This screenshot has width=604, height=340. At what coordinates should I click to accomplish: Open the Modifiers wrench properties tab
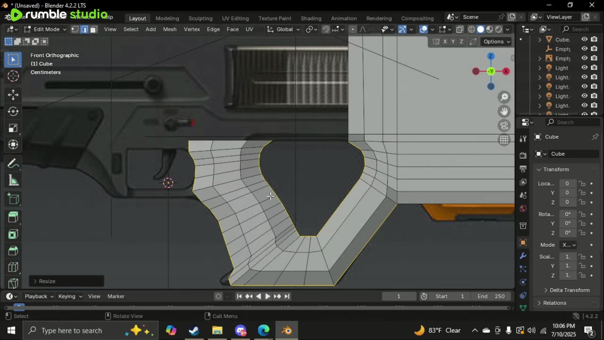[523, 256]
